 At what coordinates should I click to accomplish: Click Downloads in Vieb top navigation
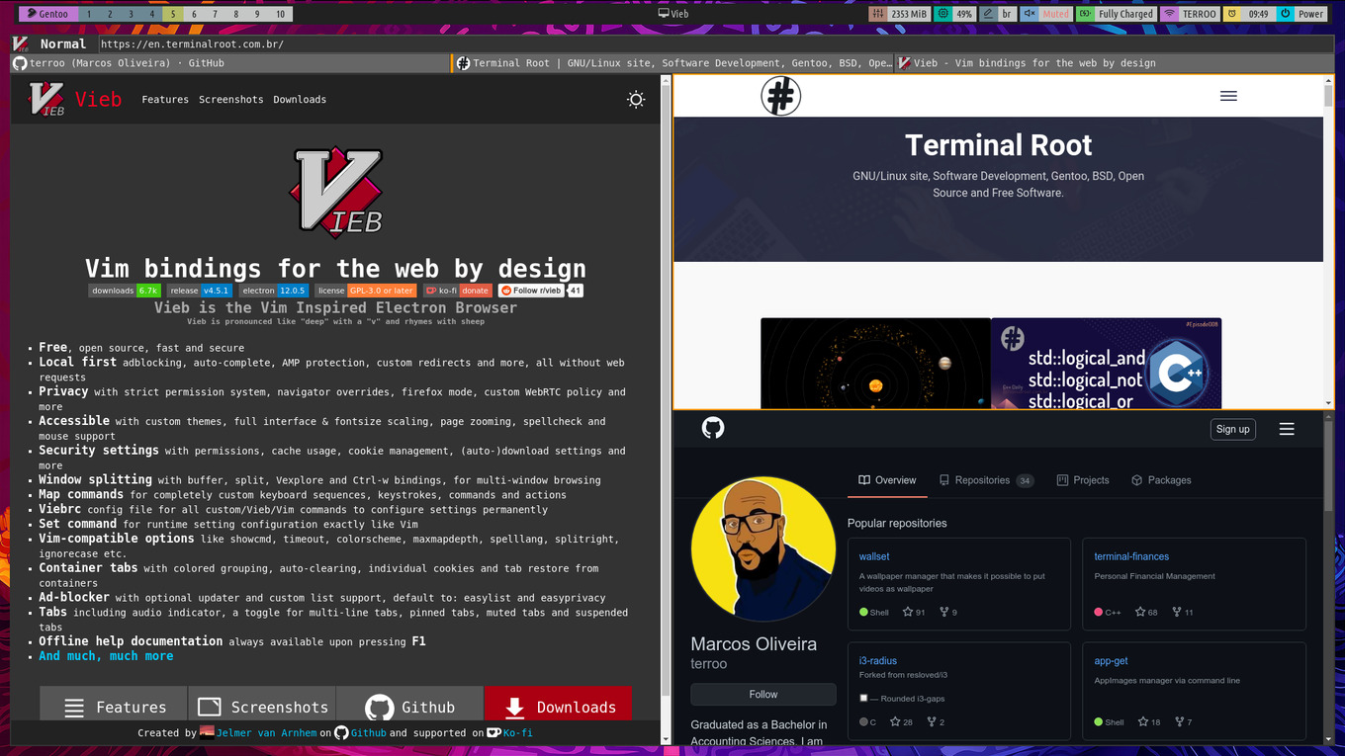(300, 100)
